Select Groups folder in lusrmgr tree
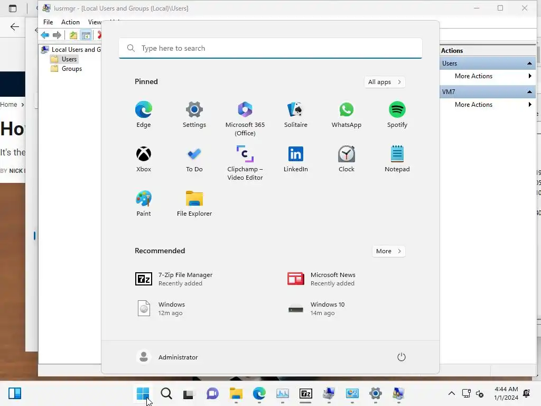 (66, 69)
